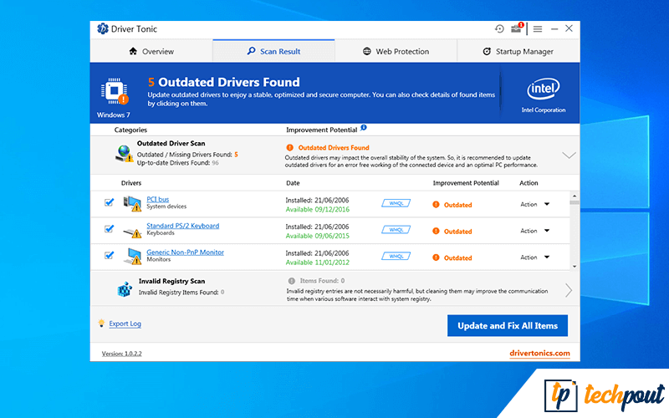The height and width of the screenshot is (418, 669).
Task: Visit the drivertonics.com link
Action: [539, 353]
